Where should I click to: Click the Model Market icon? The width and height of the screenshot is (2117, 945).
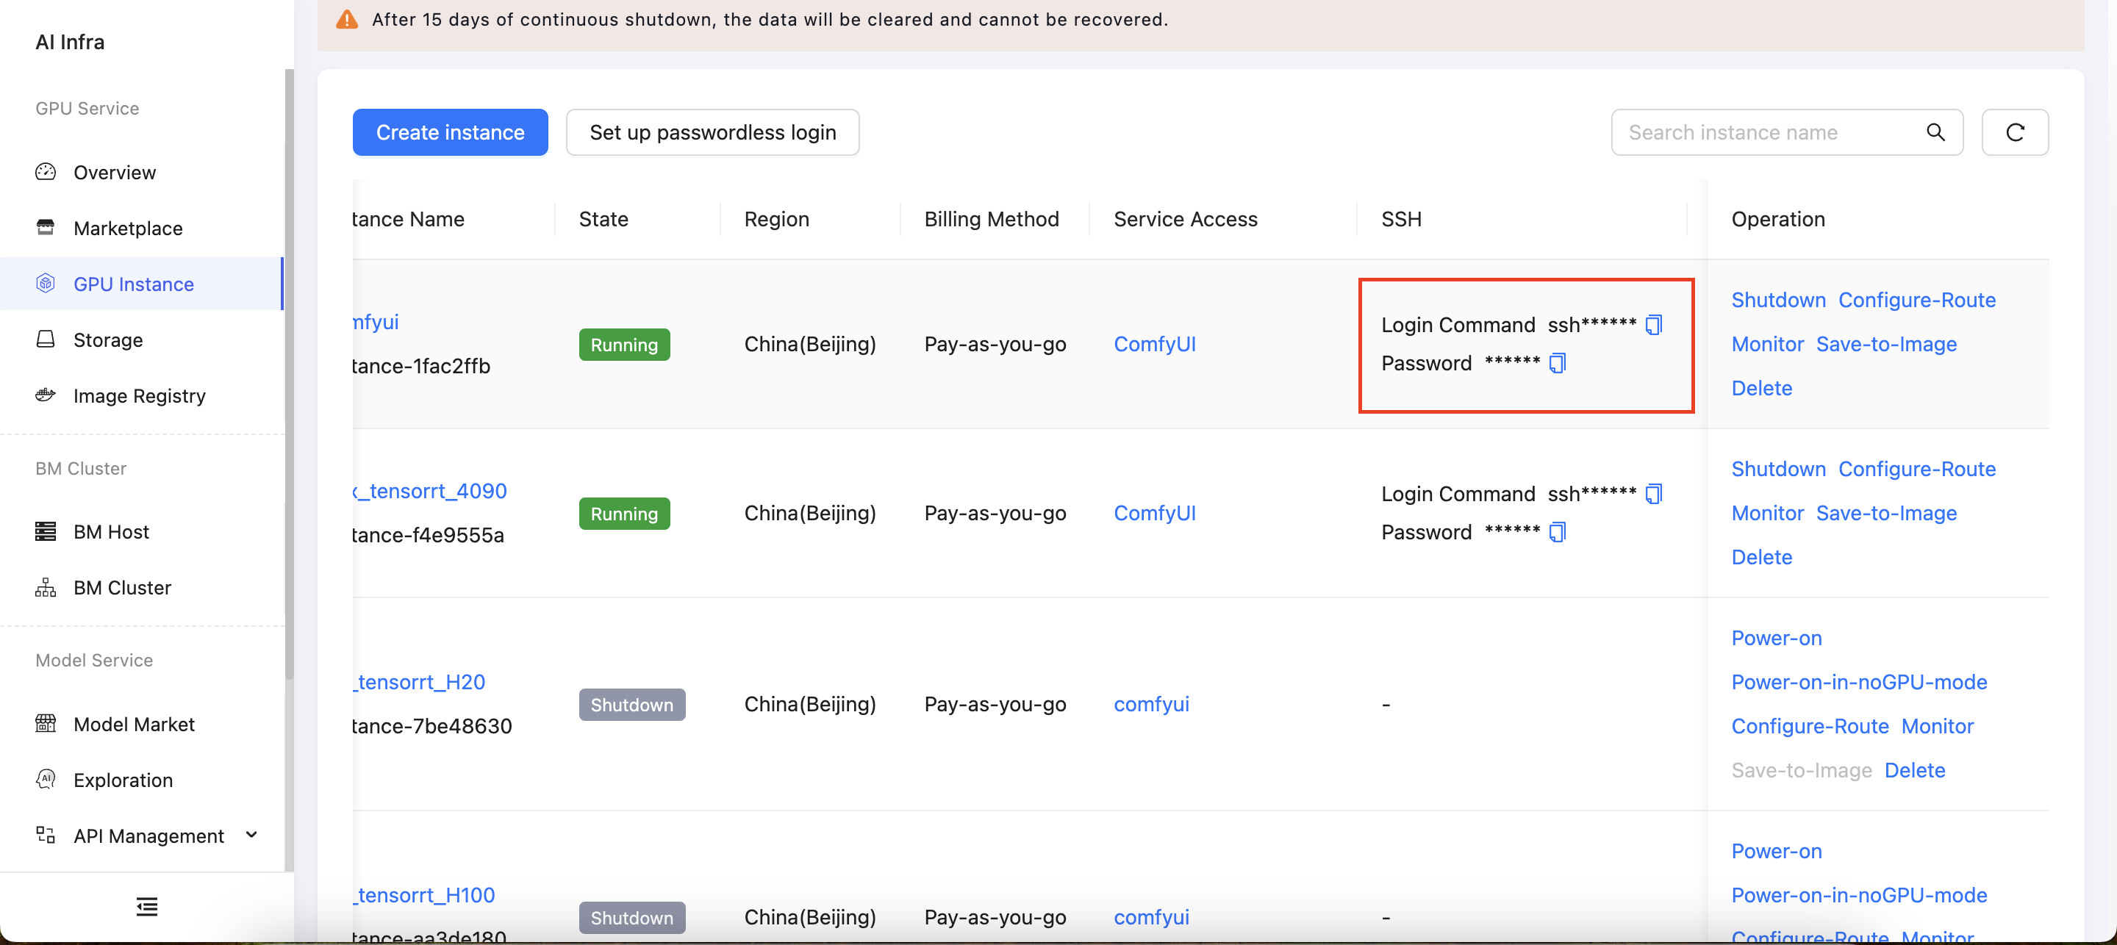click(46, 724)
